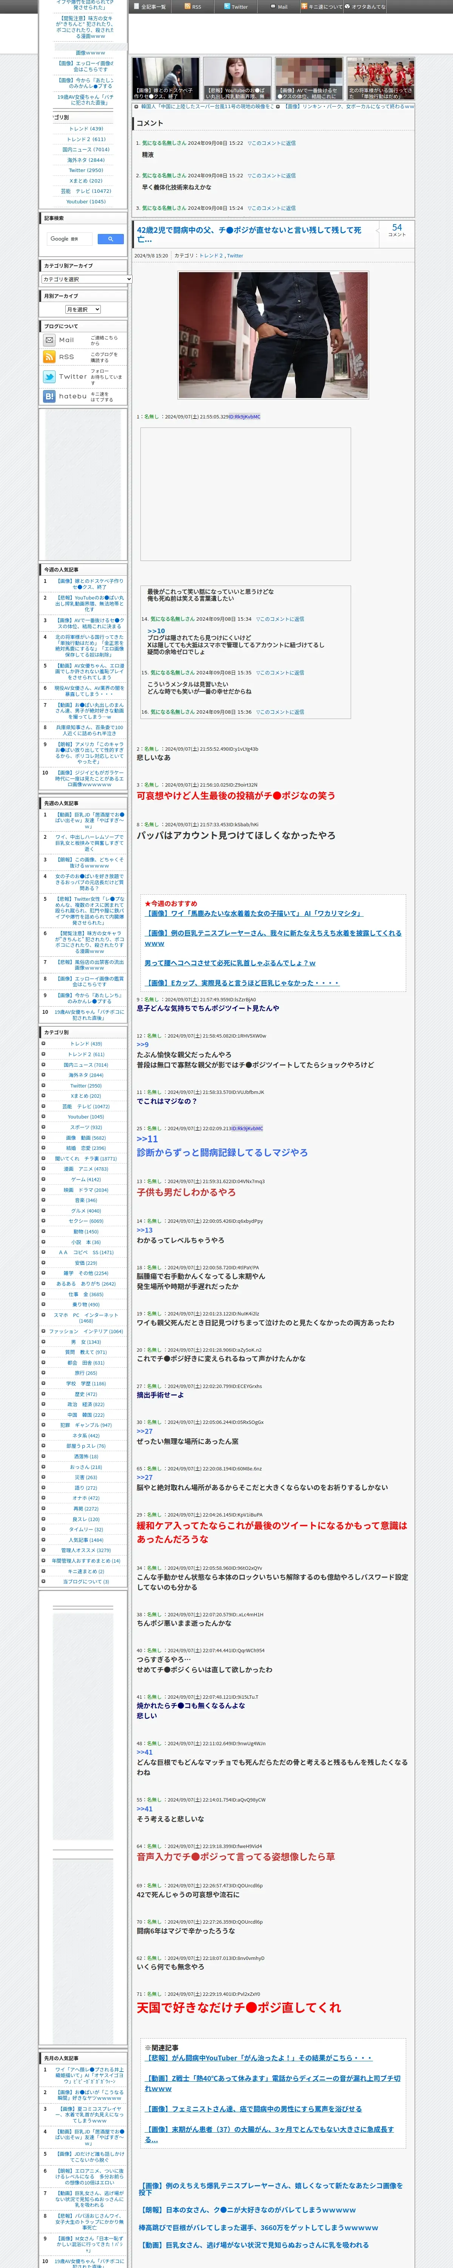Viewport: 453px width, 2268px height.
Task: Open the 画像 動画 (5682) category
Action: [x=85, y=1137]
